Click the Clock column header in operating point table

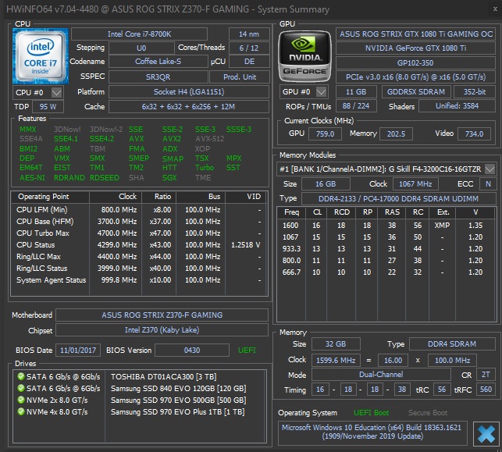point(116,197)
